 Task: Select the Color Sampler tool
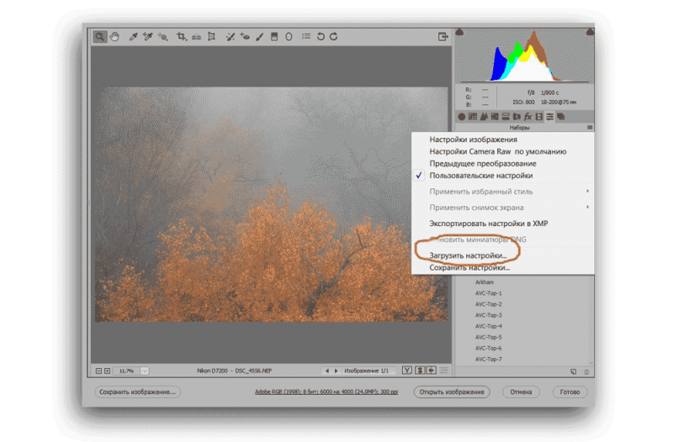(148, 37)
